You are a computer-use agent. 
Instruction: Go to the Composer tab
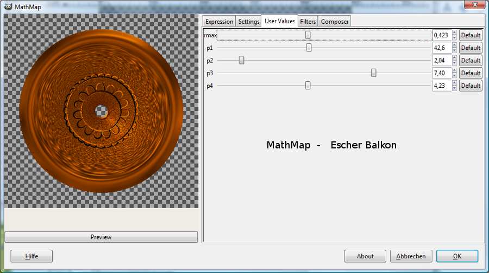coord(334,22)
